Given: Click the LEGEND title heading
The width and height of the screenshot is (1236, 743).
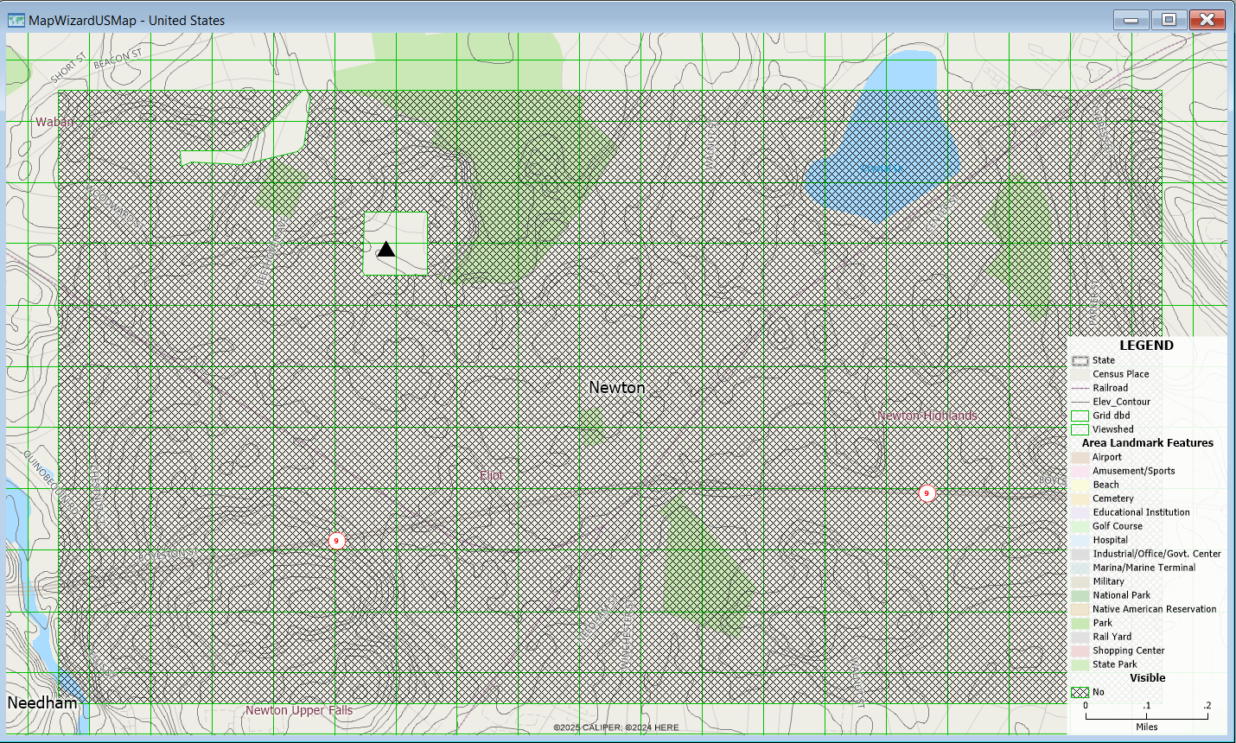Looking at the screenshot, I should [1146, 345].
